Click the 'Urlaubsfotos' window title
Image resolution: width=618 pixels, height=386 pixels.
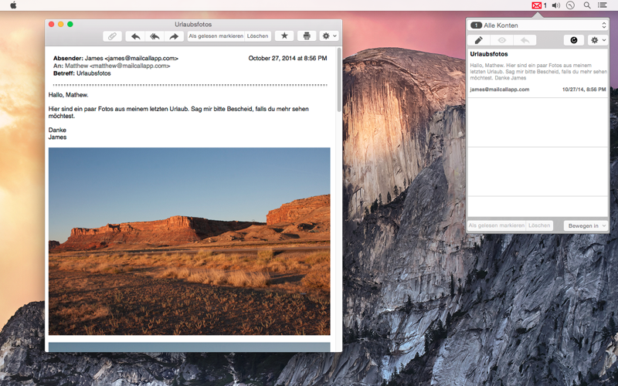click(x=193, y=25)
